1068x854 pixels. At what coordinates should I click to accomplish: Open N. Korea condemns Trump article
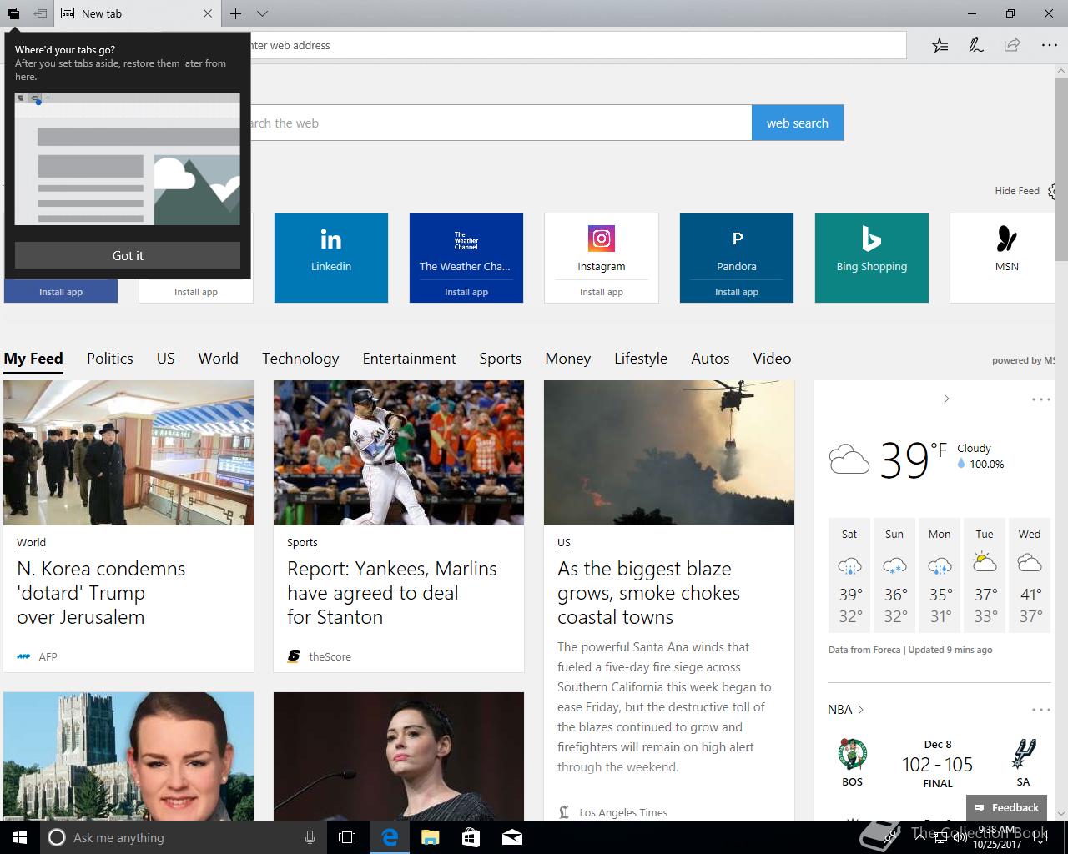[101, 593]
